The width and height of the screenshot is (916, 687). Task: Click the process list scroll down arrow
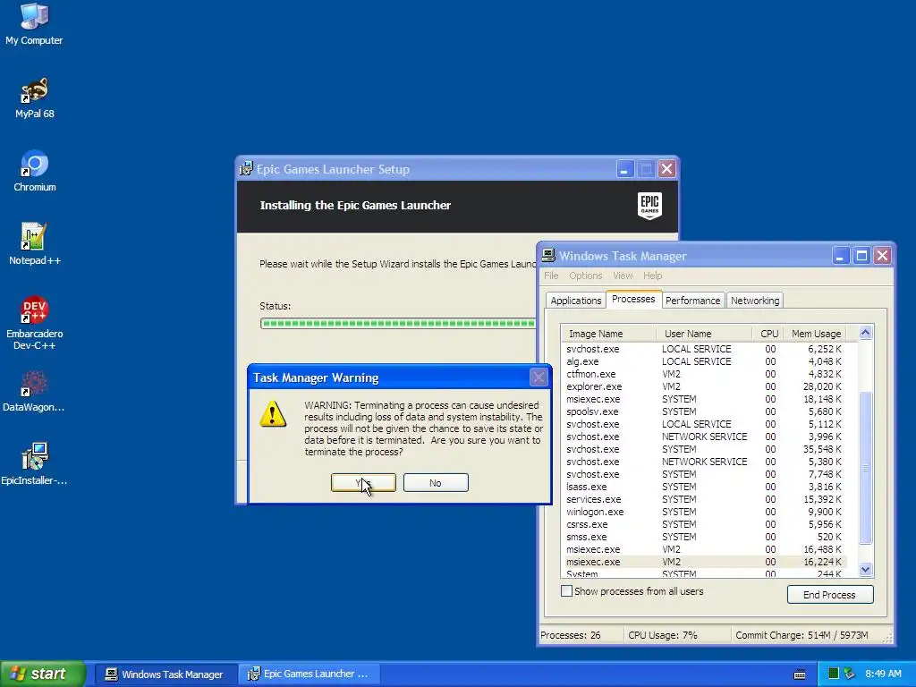click(865, 570)
